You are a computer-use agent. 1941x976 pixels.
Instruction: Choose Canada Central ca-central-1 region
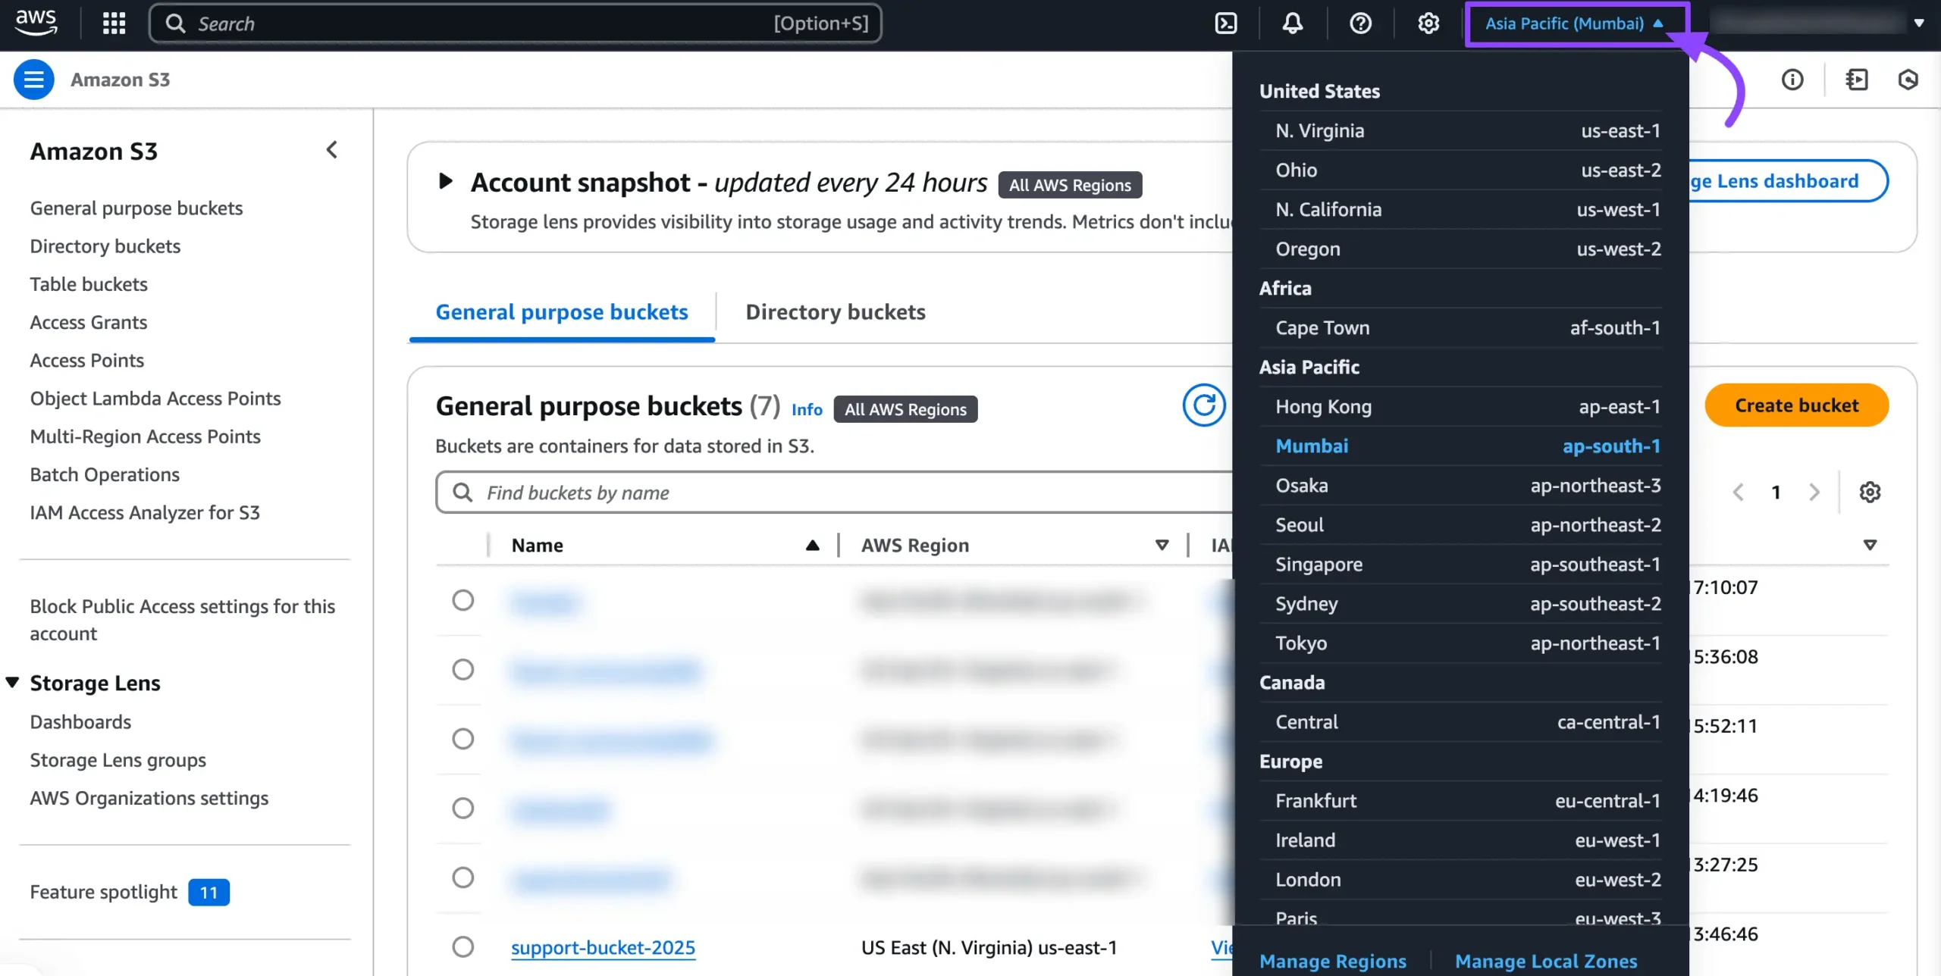(x=1460, y=722)
